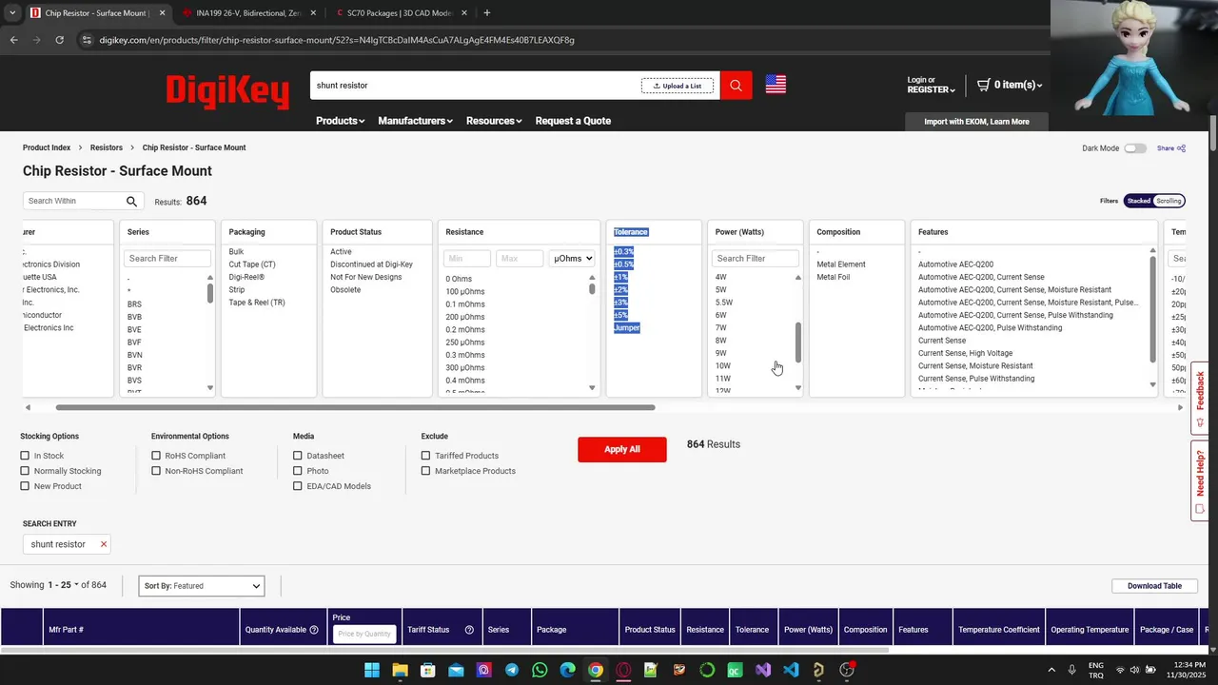Open the Windows Start menu
The width and height of the screenshot is (1218, 685).
click(372, 670)
